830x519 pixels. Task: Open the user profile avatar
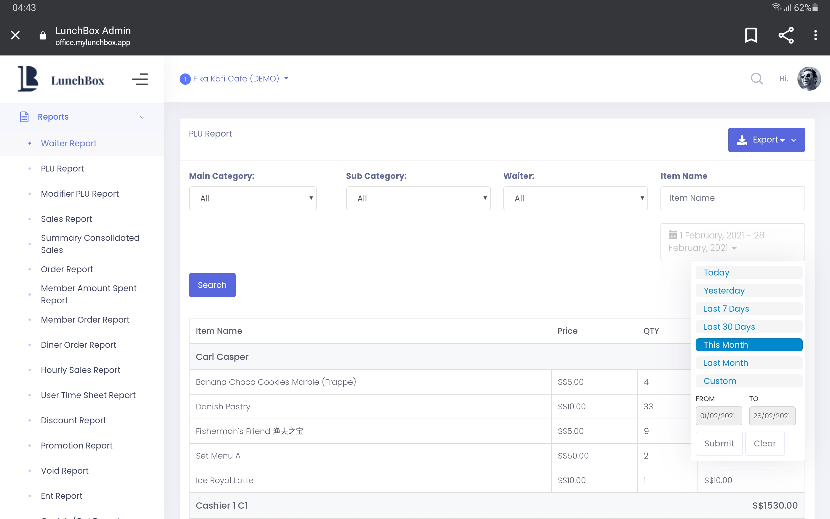click(x=809, y=79)
